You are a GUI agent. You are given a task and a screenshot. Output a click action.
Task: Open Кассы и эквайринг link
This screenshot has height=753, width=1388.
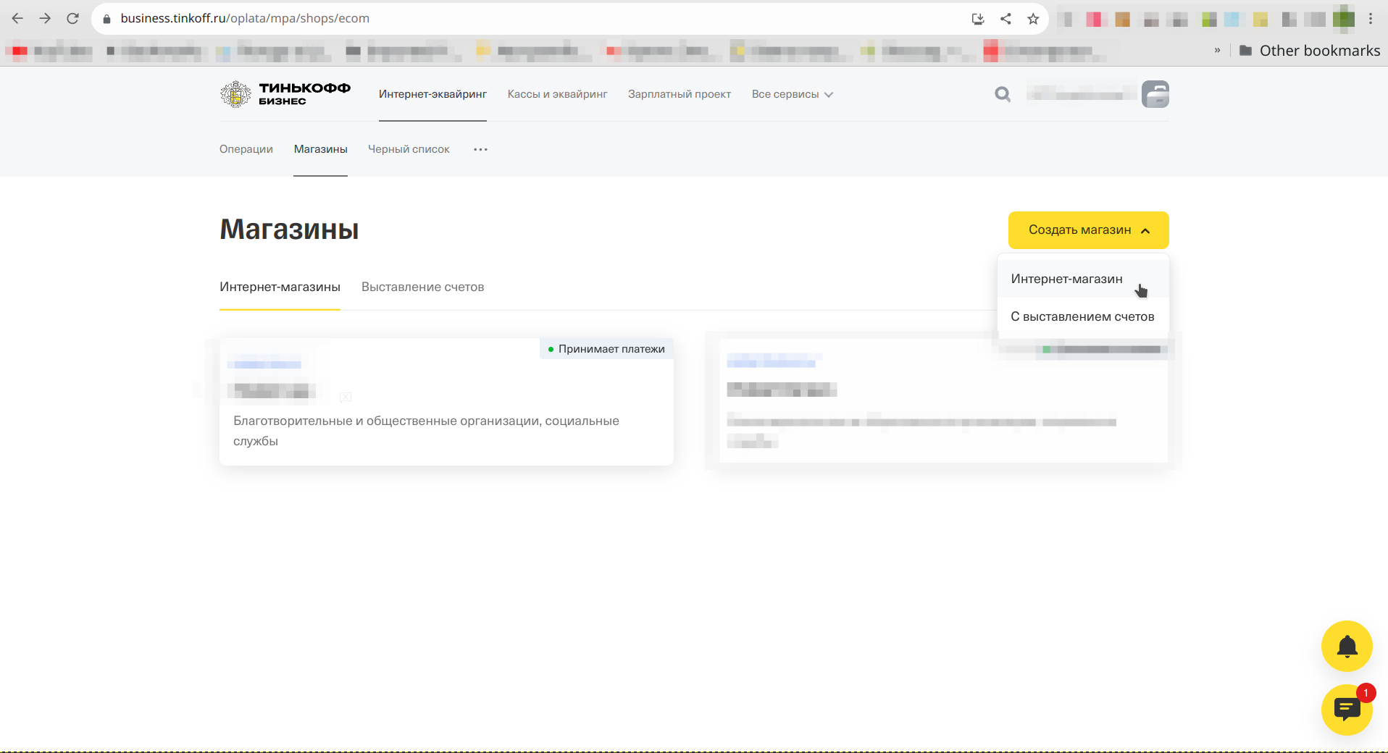(x=557, y=94)
